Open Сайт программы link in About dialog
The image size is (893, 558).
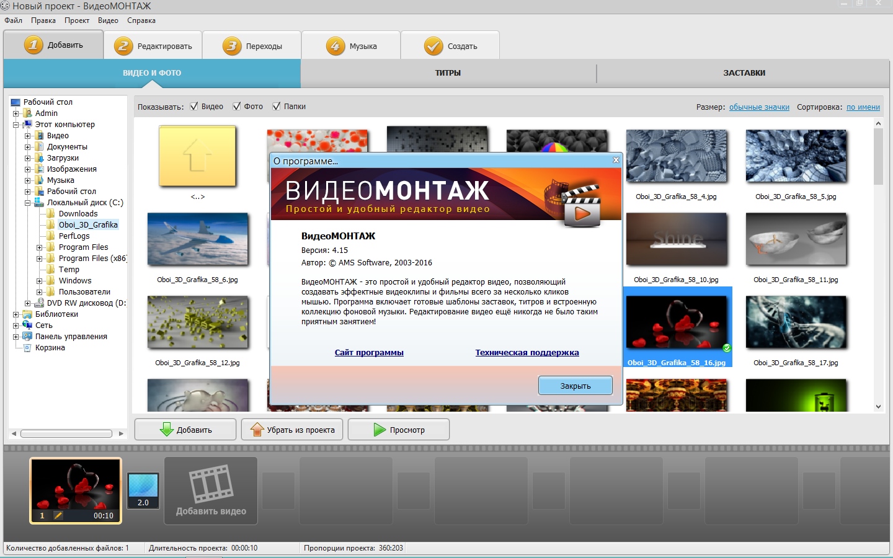[x=369, y=352]
